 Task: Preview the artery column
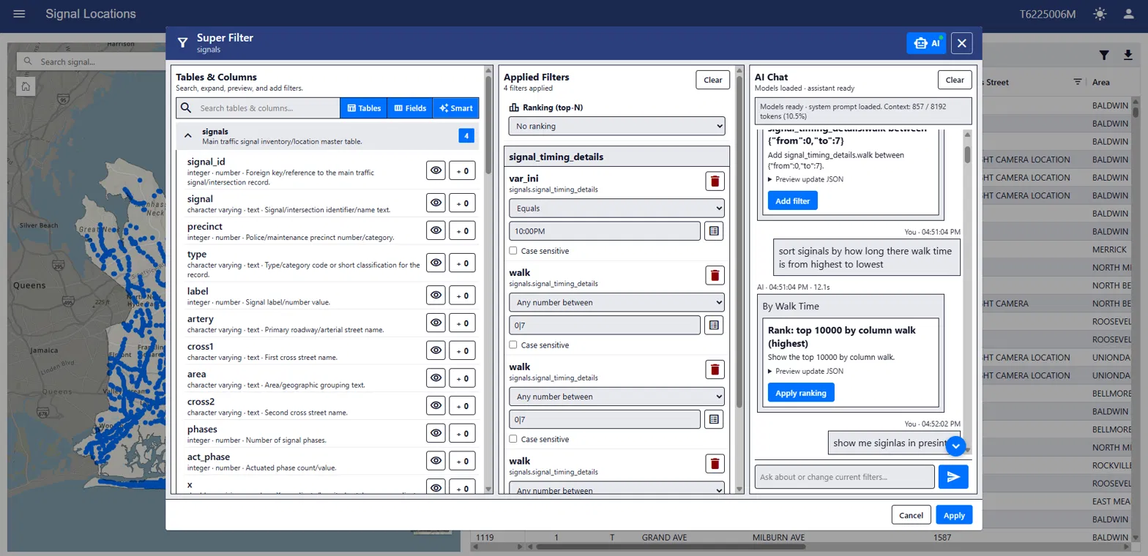point(436,323)
